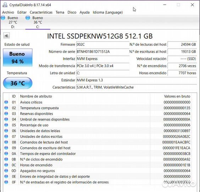Click power-on hours 7707 horas

(x=182, y=73)
